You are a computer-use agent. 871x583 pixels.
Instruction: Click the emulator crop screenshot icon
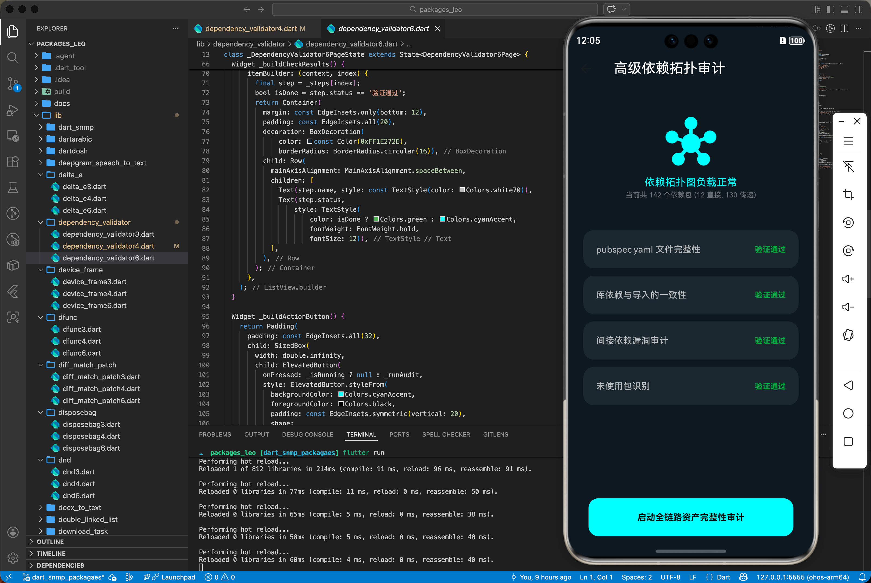click(848, 195)
